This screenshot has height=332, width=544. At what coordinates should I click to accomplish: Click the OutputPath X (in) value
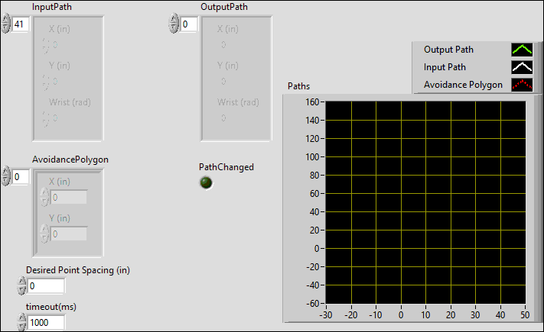223,45
